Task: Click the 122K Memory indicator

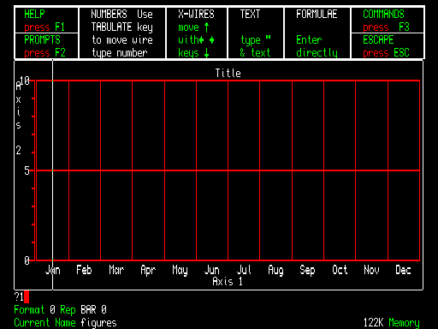Action: [392, 323]
